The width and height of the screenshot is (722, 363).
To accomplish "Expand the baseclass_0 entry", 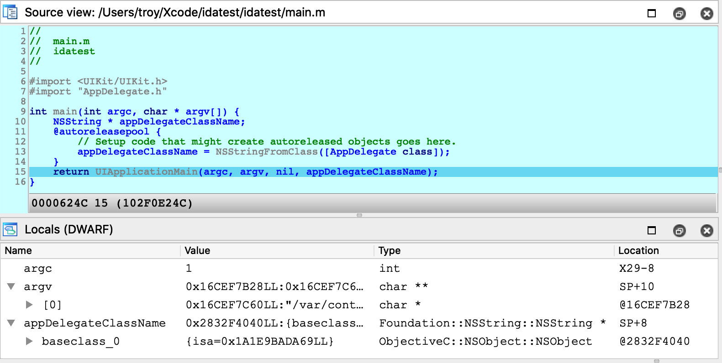I will [29, 341].
